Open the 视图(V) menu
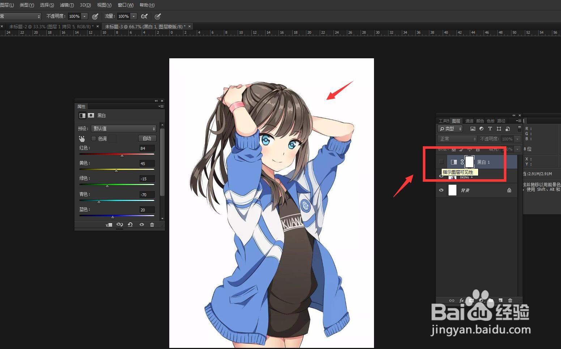The image size is (561, 349). click(x=104, y=5)
